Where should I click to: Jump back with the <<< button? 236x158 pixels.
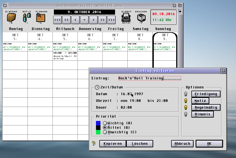click(x=58, y=20)
